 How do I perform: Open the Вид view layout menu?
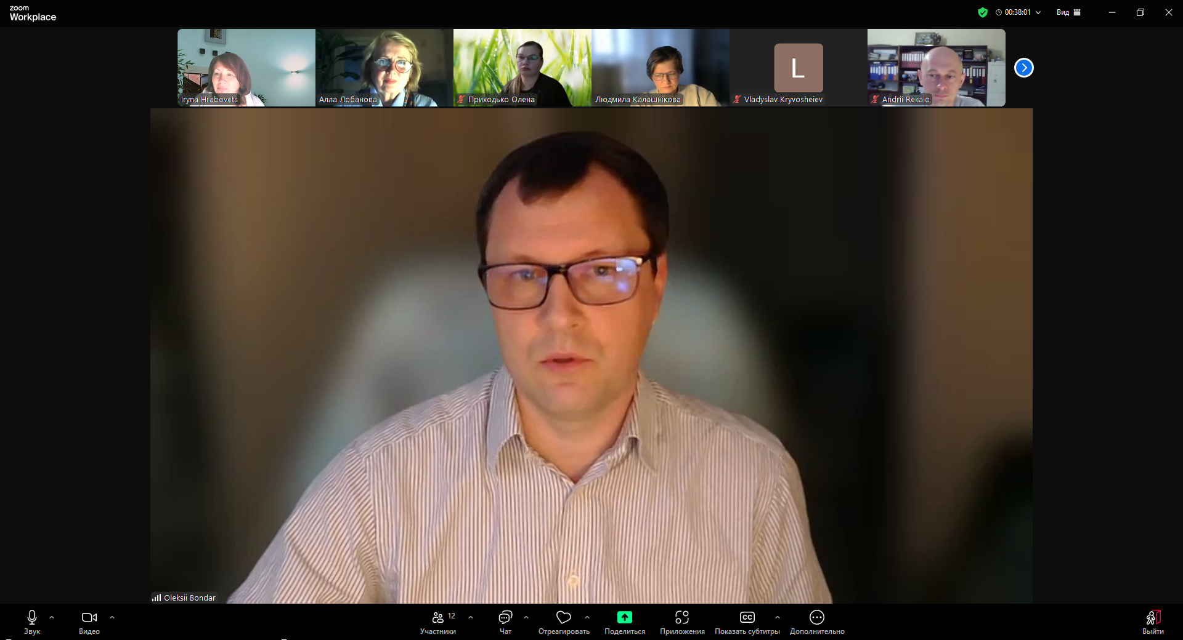coord(1068,12)
